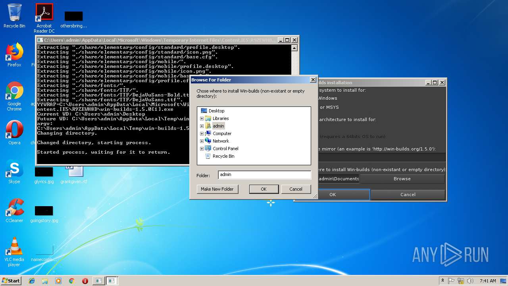Launch the Google Chrome desktop shortcut
Screen dimensions: 508x286
pyautogui.click(x=14, y=96)
